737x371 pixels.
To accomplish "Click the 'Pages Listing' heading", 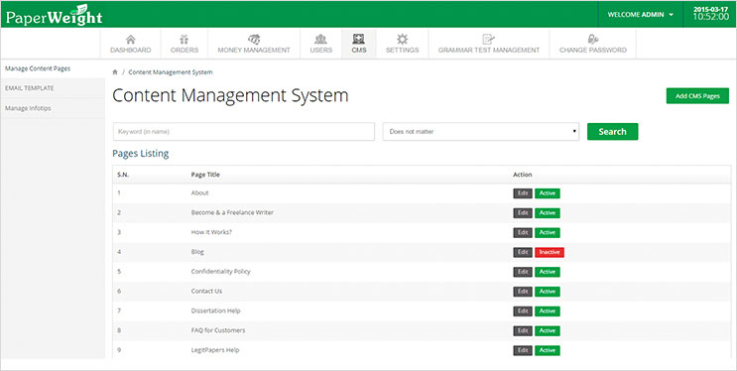I will pyautogui.click(x=141, y=154).
